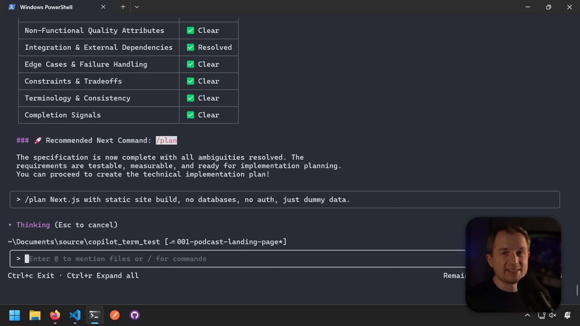Close the Windows PowerShell tab
This screenshot has width=580, height=326.
tap(103, 7)
